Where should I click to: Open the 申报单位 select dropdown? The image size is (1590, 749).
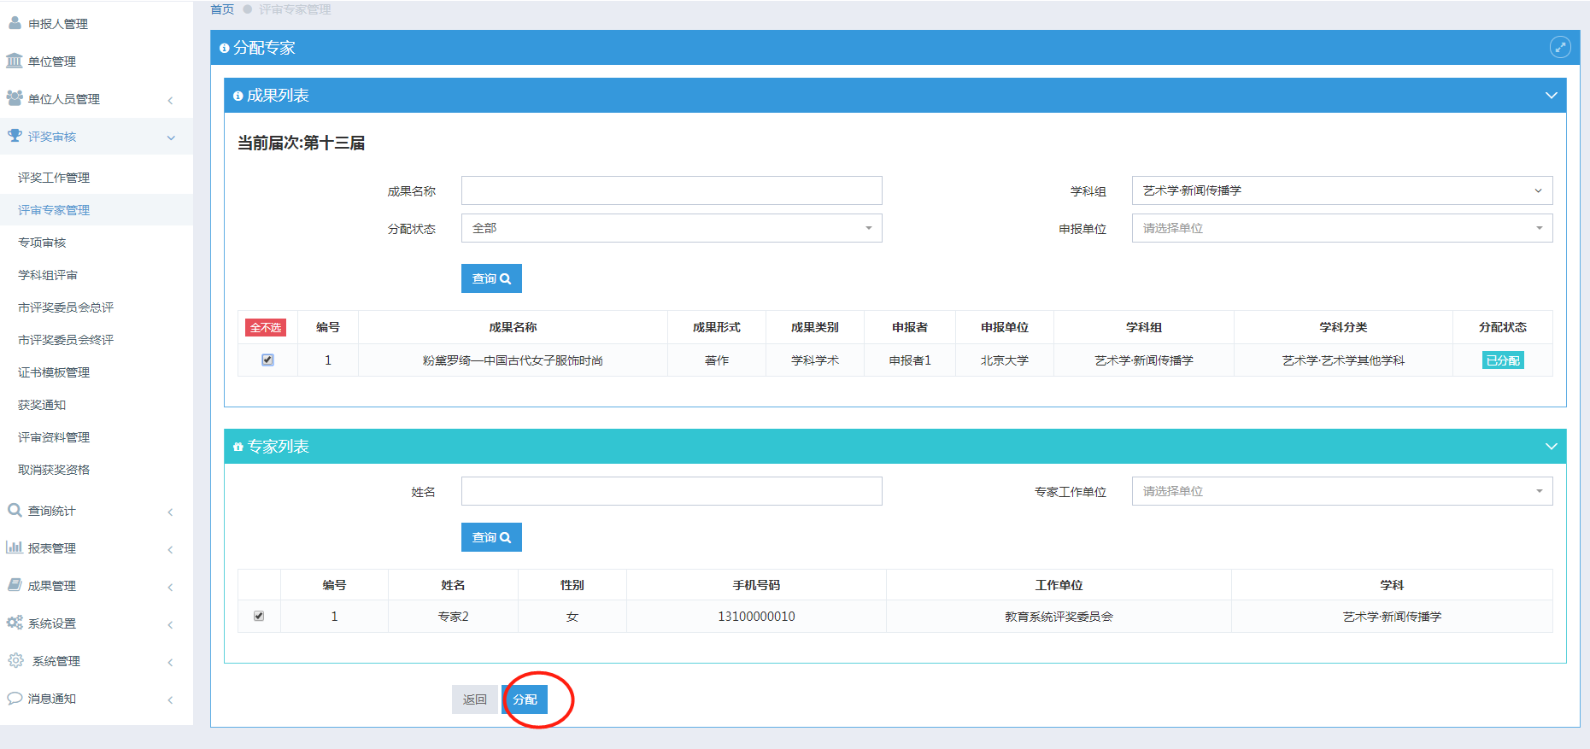click(1342, 228)
